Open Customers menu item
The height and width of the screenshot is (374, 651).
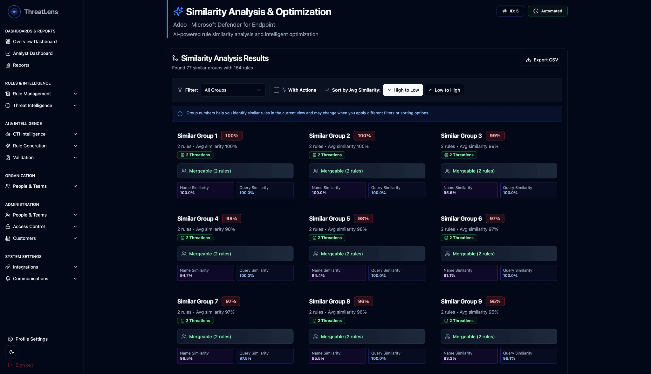42,239
